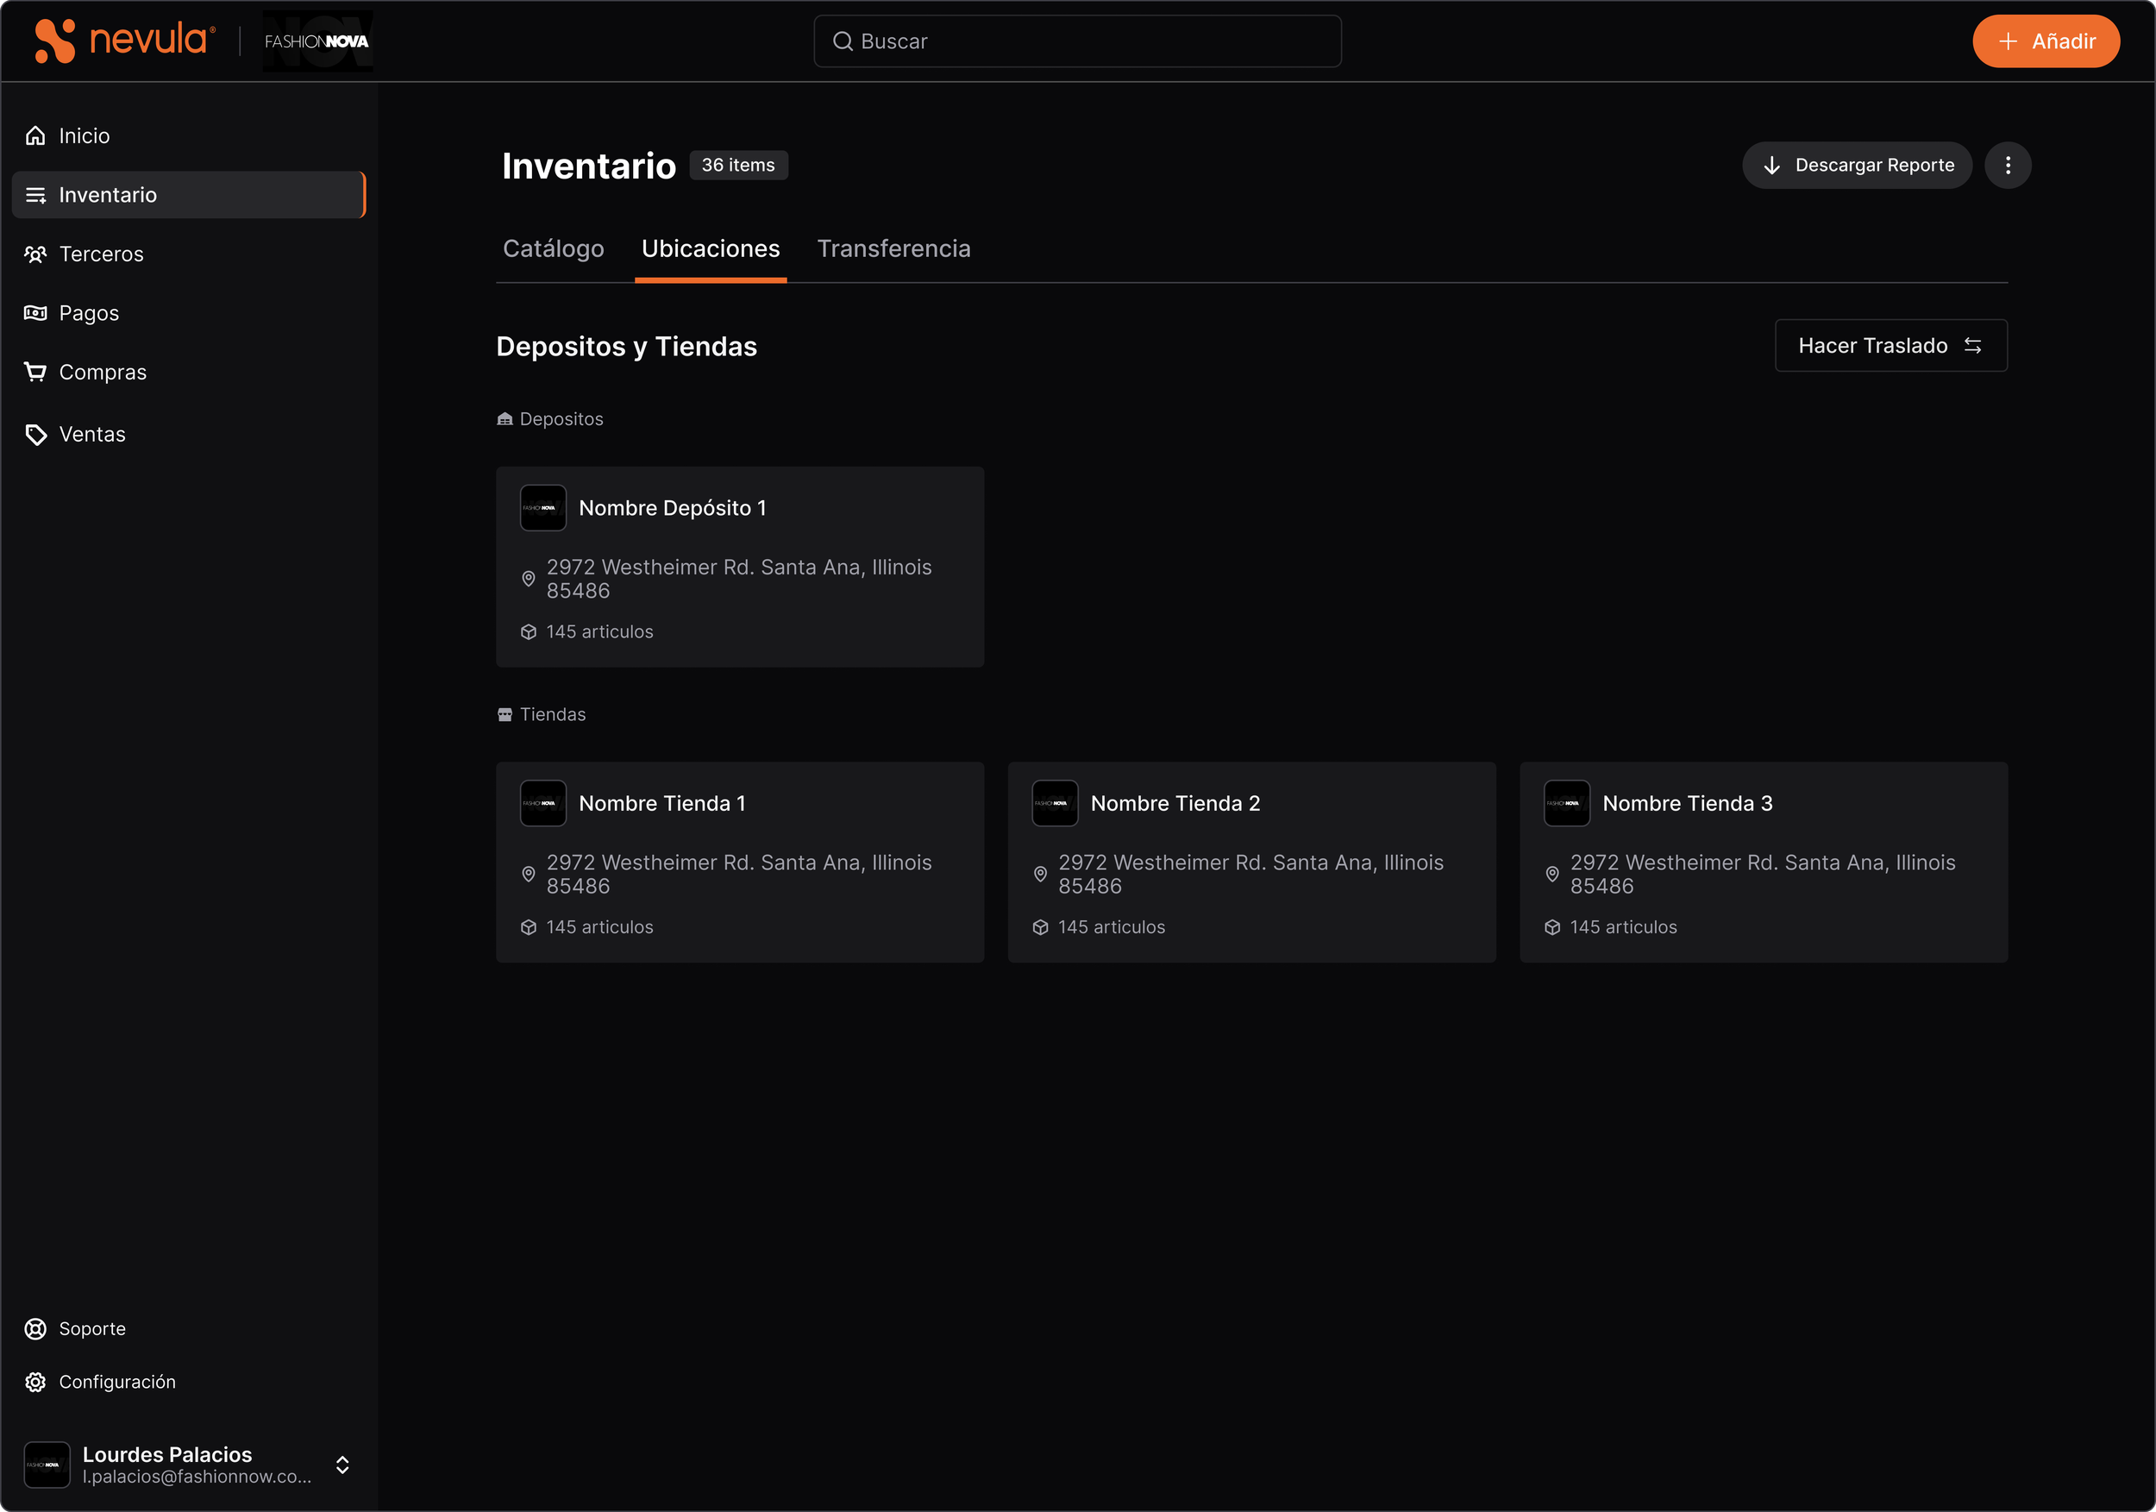
Task: Click the Inicio home icon
Action: (35, 136)
